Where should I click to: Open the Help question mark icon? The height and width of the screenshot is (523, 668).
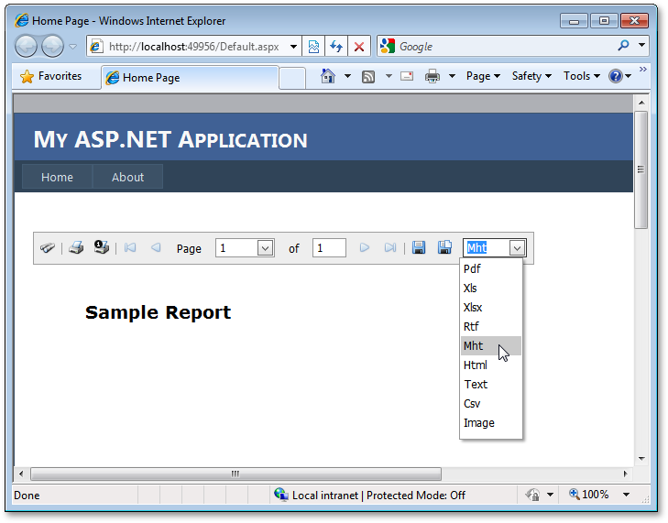616,76
